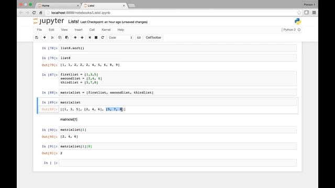Open the Chrome hamburger menu
Viewport: 335px width, 188px height.
click(314, 13)
